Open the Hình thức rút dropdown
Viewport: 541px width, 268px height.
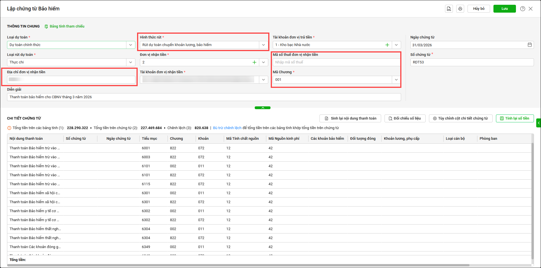click(x=263, y=45)
